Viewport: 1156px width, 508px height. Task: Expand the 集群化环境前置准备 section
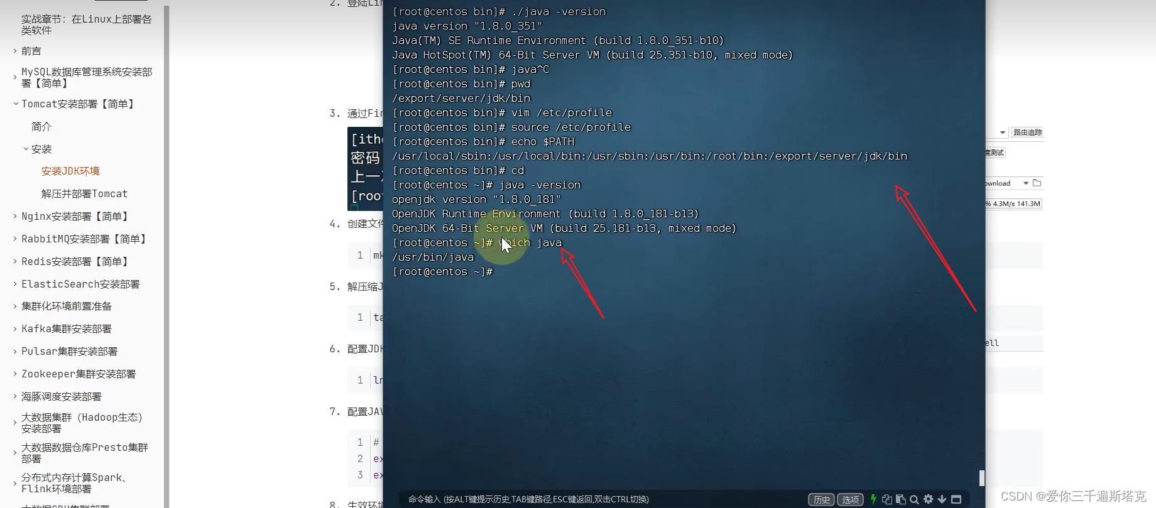click(15, 306)
